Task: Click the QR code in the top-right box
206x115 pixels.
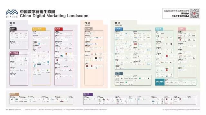Action: pyautogui.click(x=194, y=13)
